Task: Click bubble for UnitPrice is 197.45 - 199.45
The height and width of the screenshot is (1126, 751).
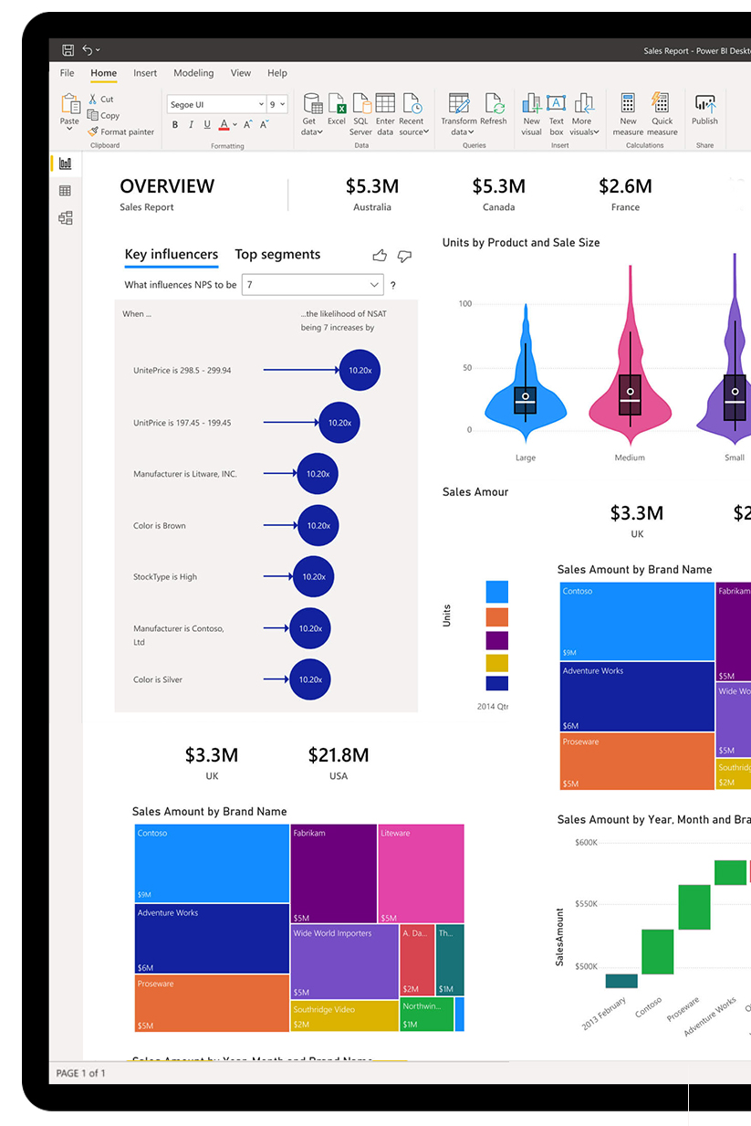Action: click(339, 423)
